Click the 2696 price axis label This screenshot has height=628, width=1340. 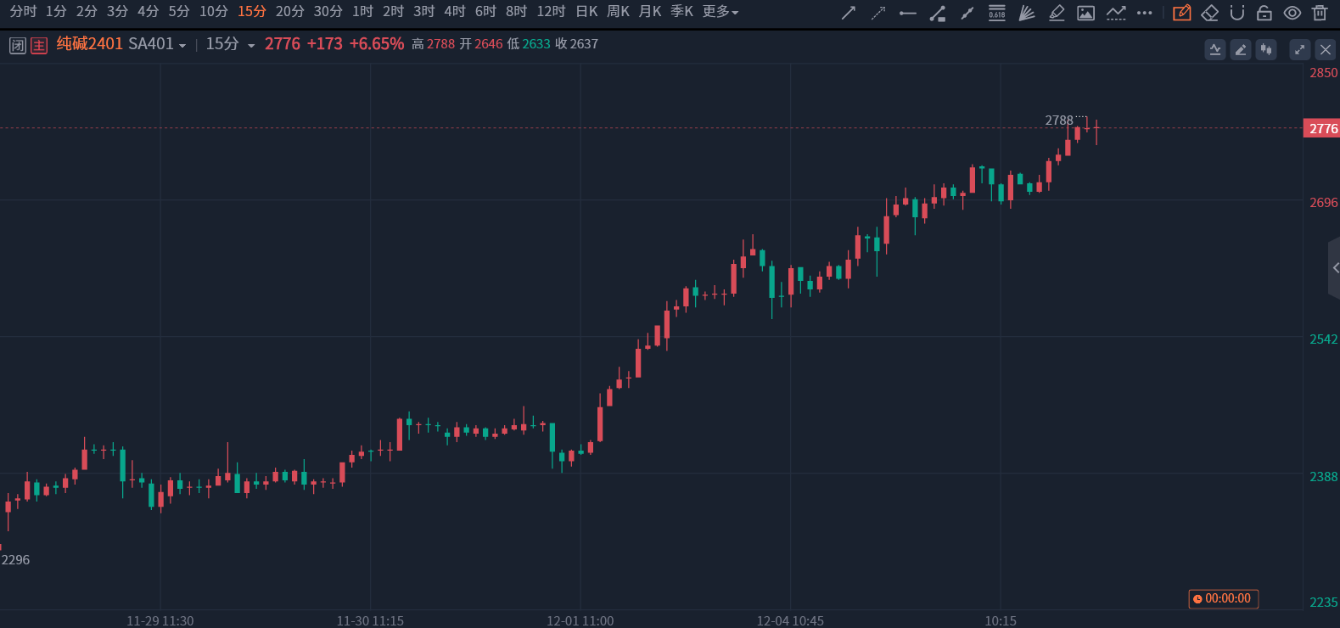1323,203
